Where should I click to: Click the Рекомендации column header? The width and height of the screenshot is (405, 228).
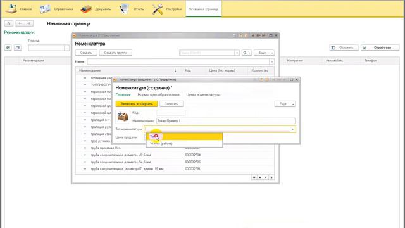pyautogui.click(x=34, y=61)
